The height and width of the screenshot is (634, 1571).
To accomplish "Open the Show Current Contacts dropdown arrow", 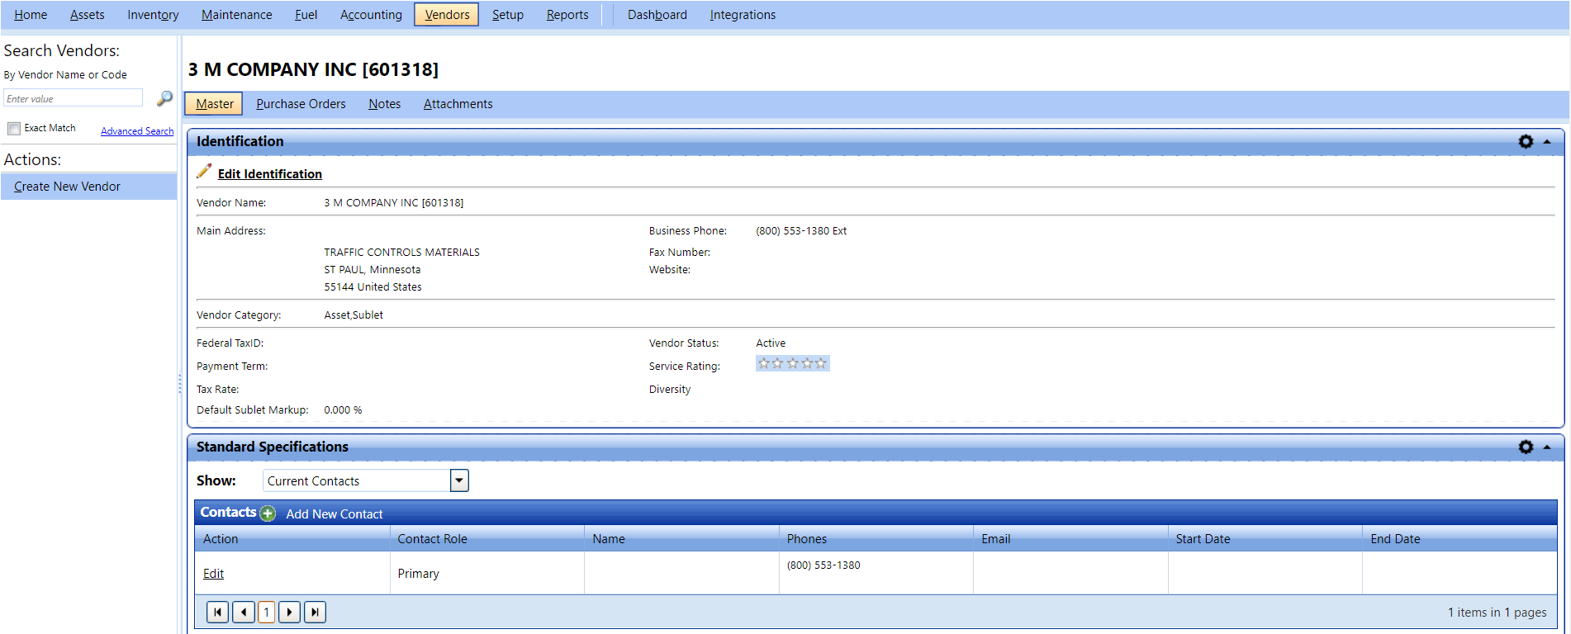I will (x=459, y=480).
